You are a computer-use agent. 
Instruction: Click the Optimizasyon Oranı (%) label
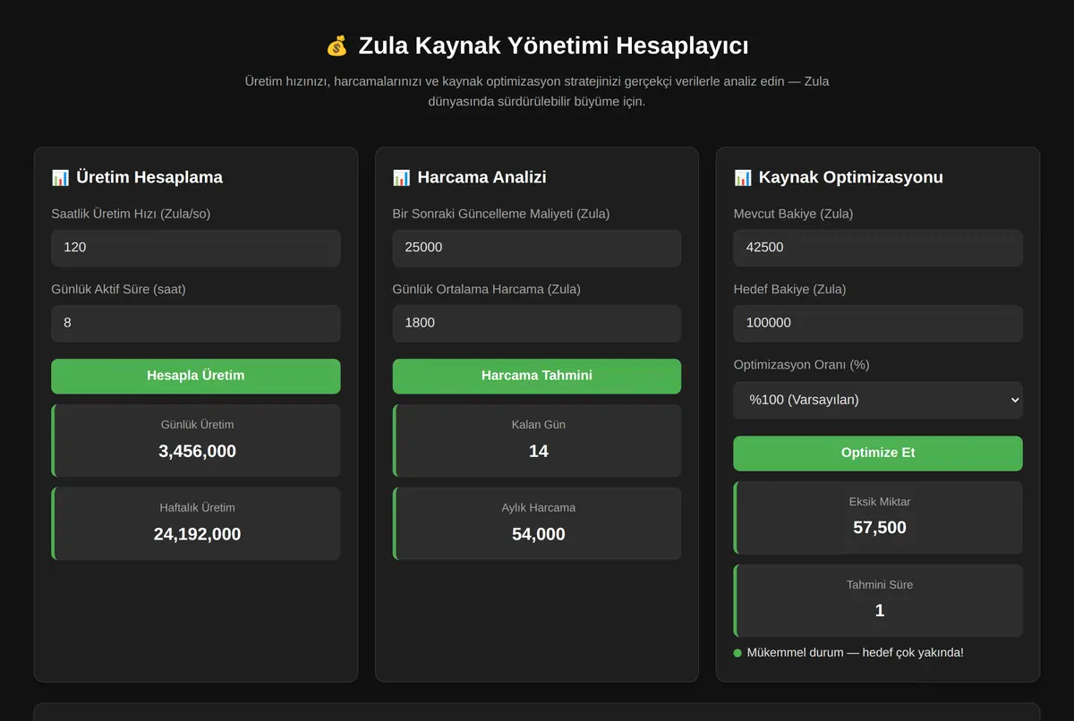(x=801, y=365)
